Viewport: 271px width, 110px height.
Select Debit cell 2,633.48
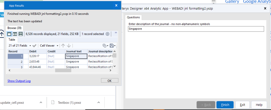click(x=37, y=62)
